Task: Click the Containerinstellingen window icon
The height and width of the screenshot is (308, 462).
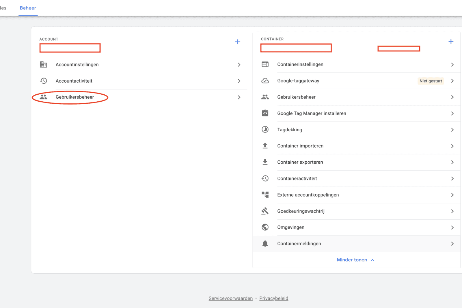Action: 265,64
